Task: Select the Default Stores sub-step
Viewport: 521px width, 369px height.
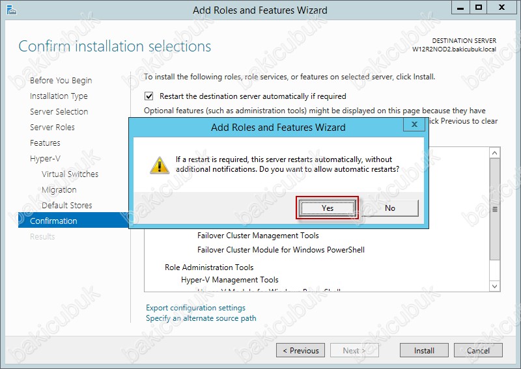Action: [x=67, y=205]
